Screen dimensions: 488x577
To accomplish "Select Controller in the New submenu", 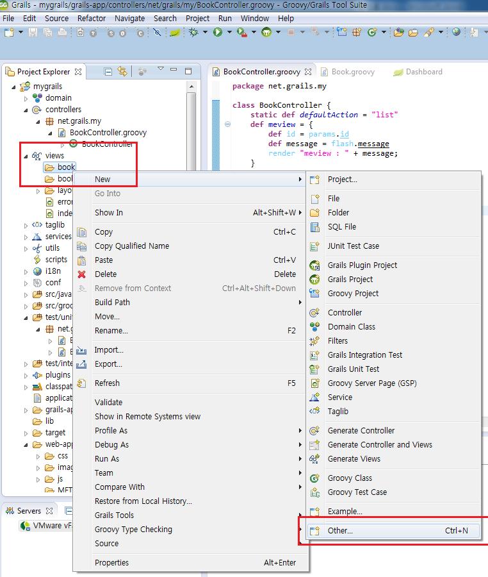I will [x=394, y=312].
